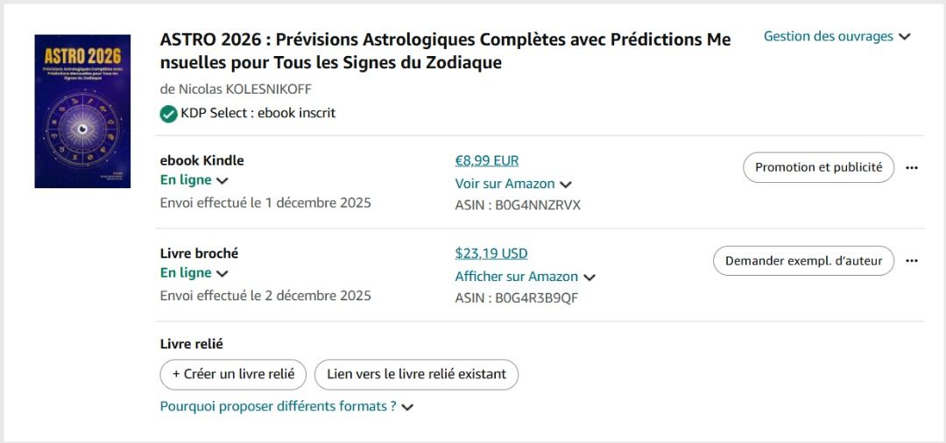946x443 pixels.
Task: Click the Demander exempl. d'auteur button
Action: point(803,261)
